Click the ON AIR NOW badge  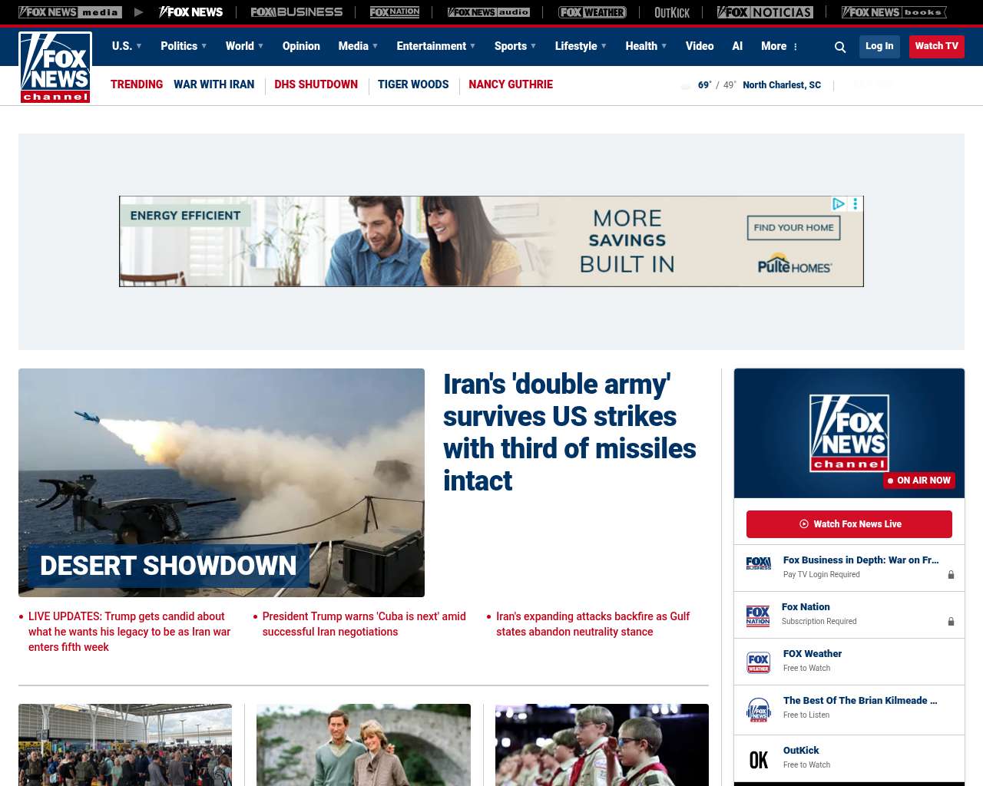(919, 481)
